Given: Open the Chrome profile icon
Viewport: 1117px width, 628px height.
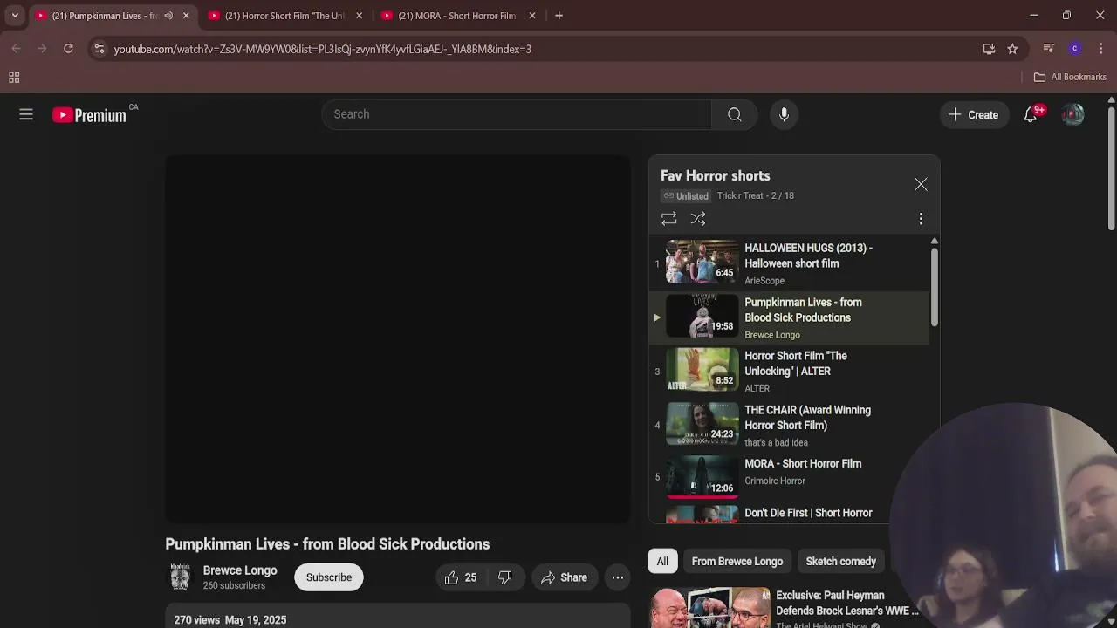Looking at the screenshot, I should click(1075, 49).
